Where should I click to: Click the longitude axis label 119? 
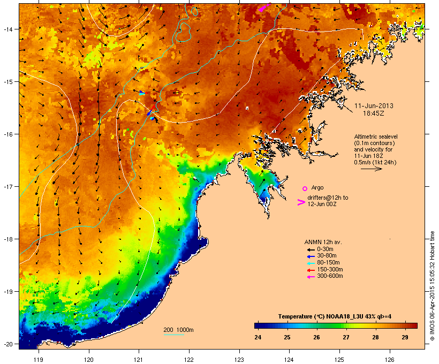(39, 360)
